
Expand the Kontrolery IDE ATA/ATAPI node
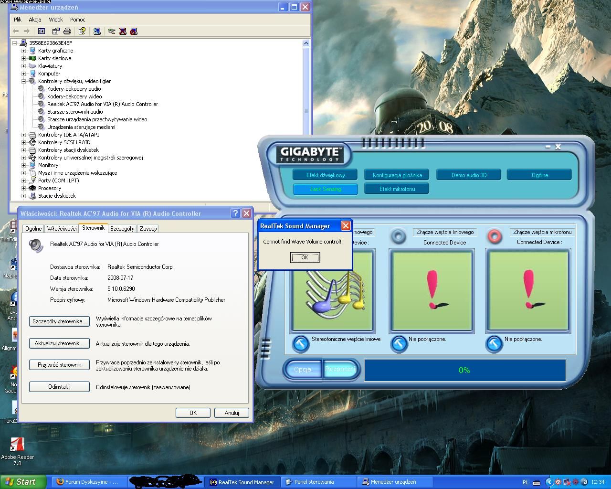coord(23,135)
